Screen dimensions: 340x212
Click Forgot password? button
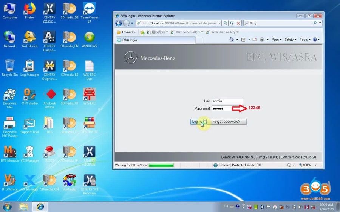point(226,122)
